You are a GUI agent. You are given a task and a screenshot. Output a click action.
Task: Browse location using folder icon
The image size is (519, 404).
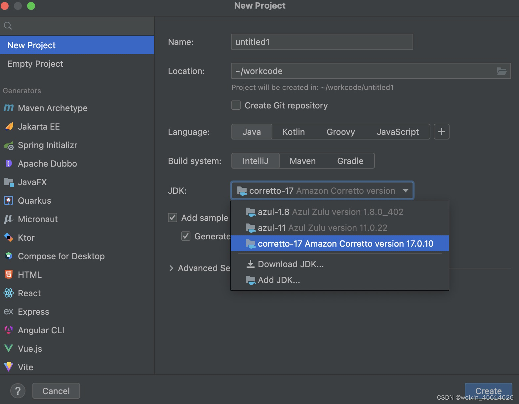(x=501, y=71)
